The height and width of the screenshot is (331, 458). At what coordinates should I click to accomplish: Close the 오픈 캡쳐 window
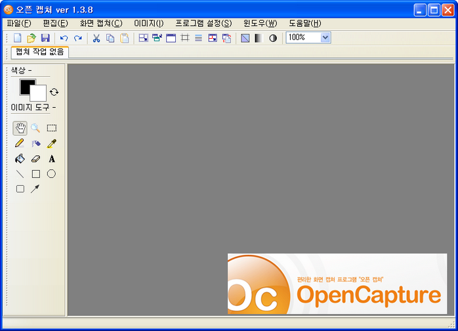point(448,11)
